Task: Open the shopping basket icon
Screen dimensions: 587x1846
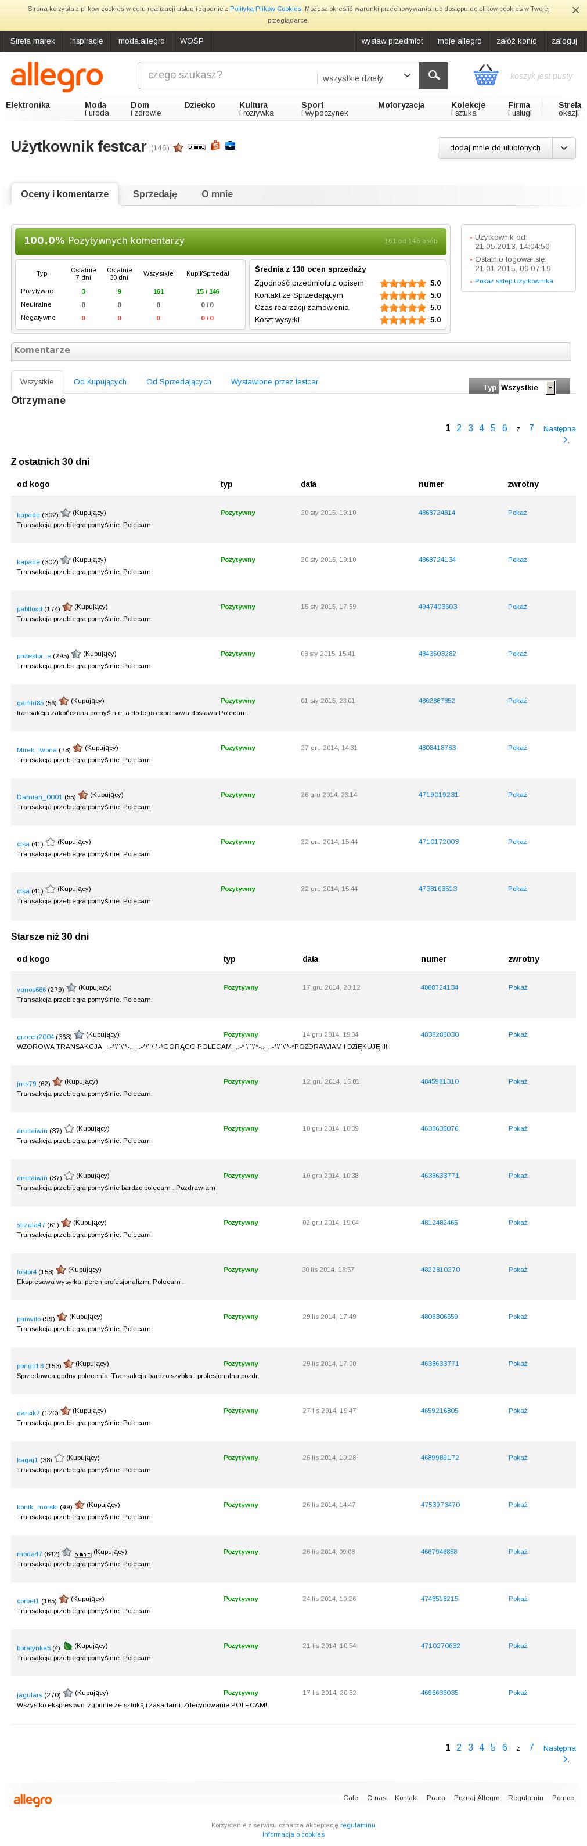Action: click(486, 74)
